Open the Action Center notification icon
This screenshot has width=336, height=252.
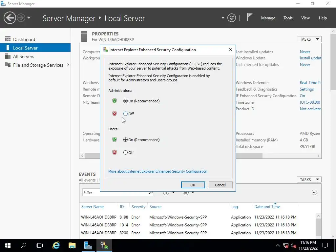(325, 245)
